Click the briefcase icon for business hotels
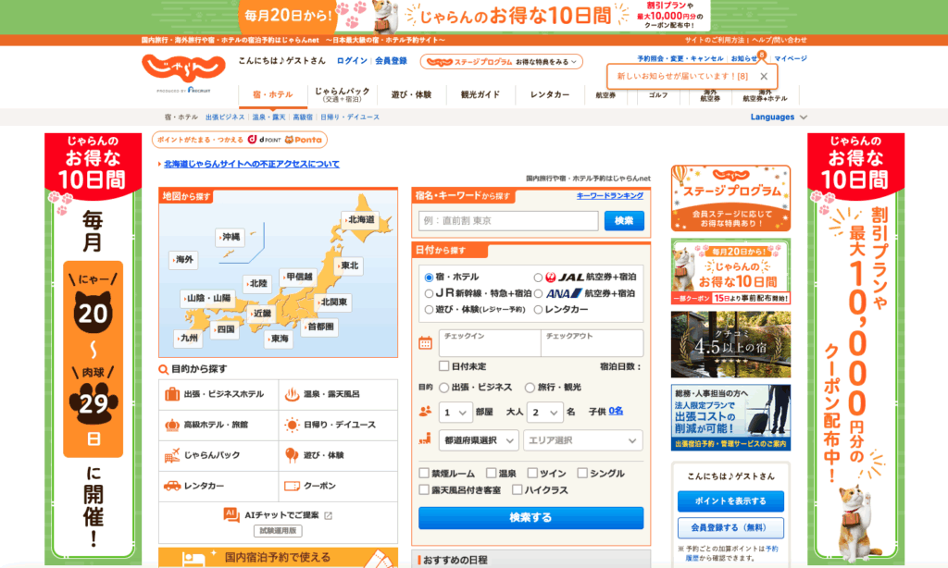The width and height of the screenshot is (948, 568). pyautogui.click(x=172, y=394)
